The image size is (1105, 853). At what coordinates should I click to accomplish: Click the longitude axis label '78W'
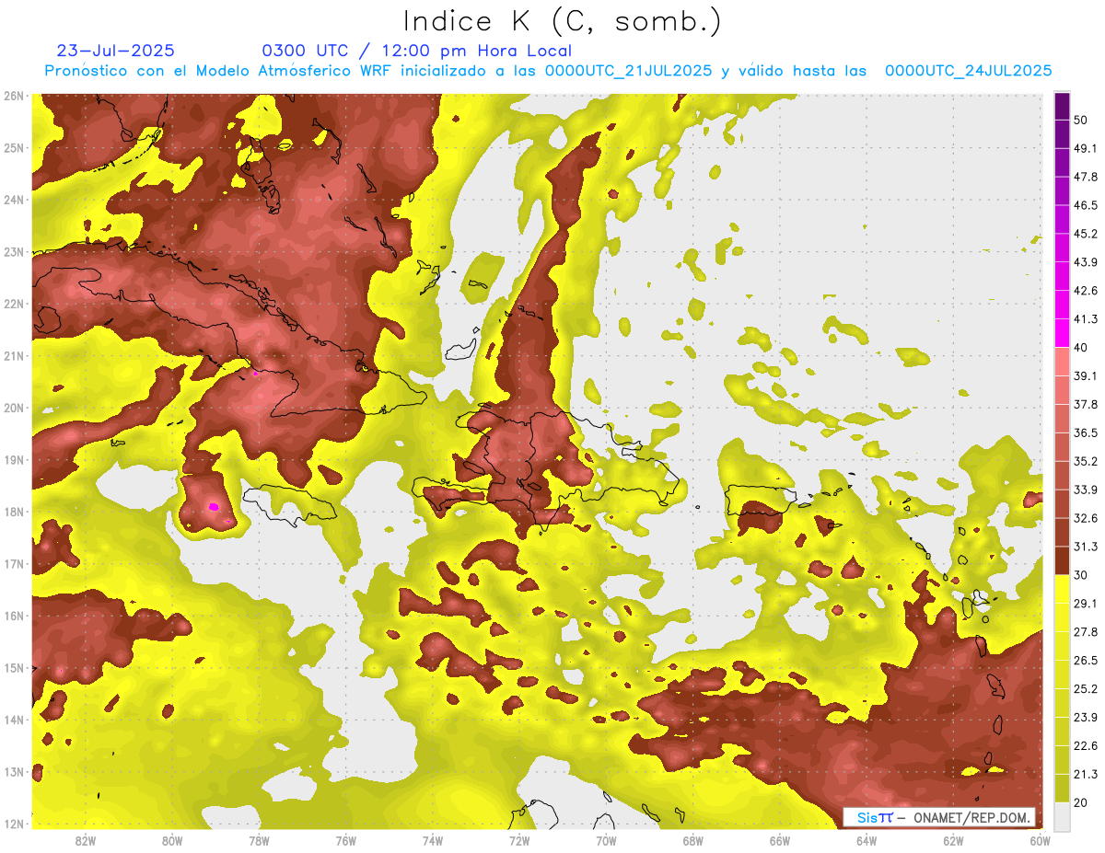click(259, 840)
